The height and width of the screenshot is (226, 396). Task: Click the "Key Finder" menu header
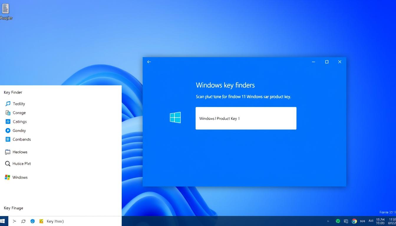(x=13, y=92)
